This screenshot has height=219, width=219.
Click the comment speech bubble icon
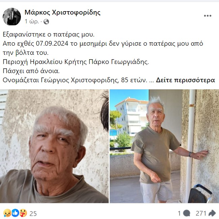187,213
